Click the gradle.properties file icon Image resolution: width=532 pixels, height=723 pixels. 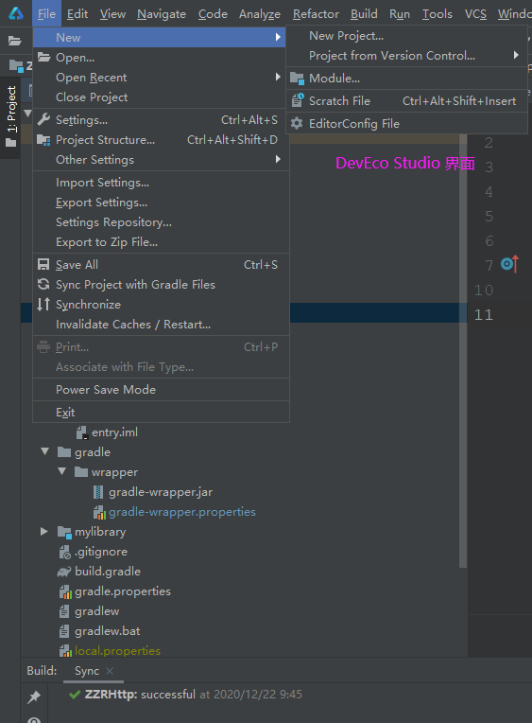click(65, 591)
